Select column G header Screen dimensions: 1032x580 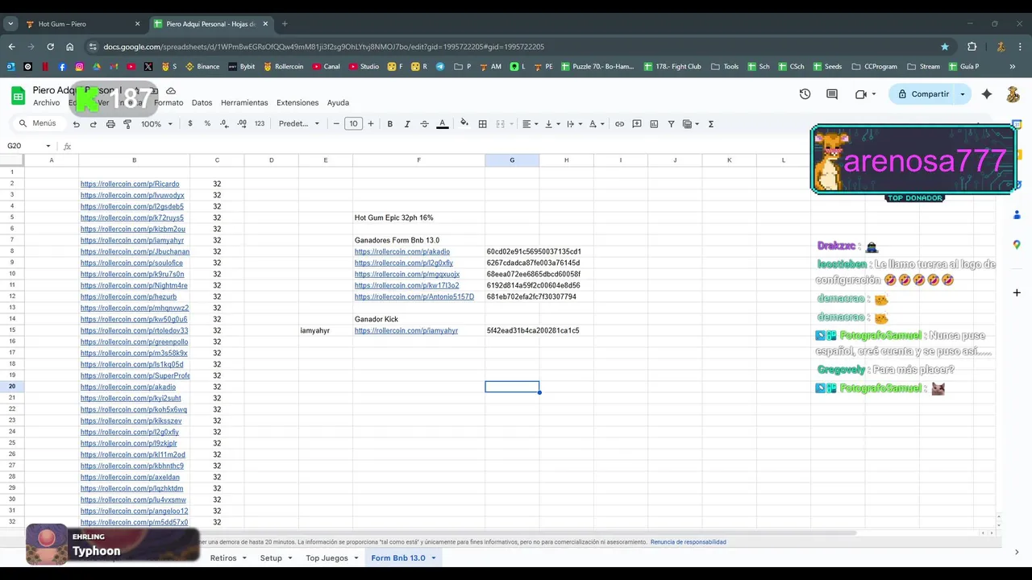click(512, 160)
